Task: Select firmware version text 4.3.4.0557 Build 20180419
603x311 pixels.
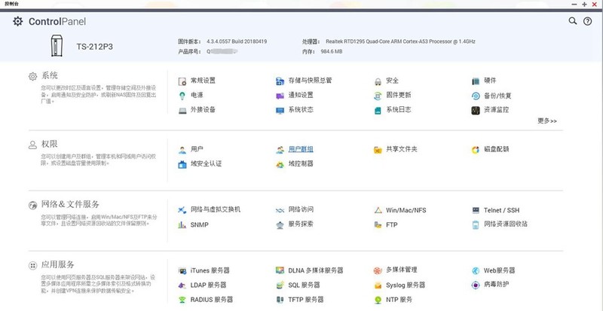Action: pos(237,41)
